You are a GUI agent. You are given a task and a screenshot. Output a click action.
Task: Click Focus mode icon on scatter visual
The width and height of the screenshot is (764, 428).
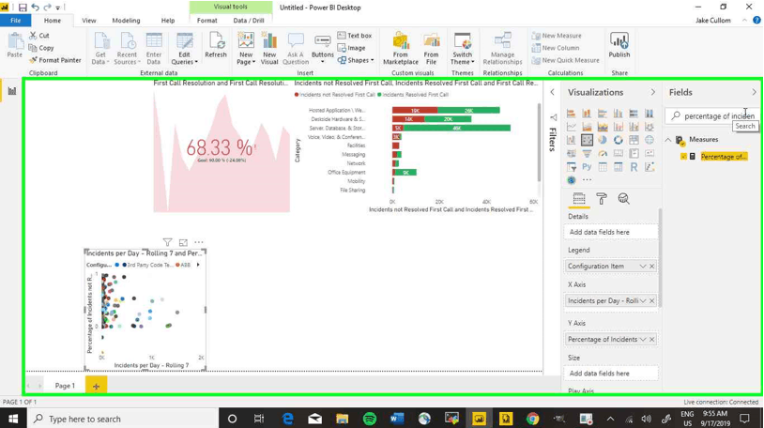tap(183, 242)
